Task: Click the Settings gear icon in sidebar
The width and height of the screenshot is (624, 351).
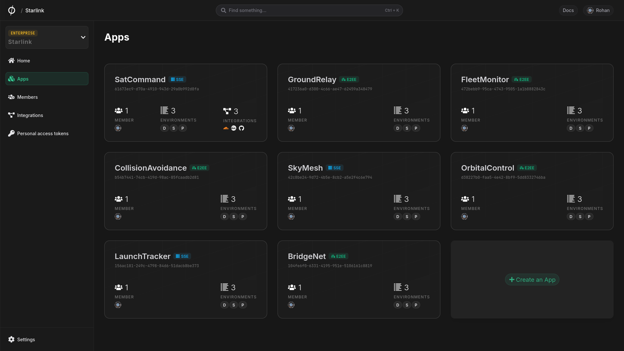Action: pyautogui.click(x=11, y=339)
